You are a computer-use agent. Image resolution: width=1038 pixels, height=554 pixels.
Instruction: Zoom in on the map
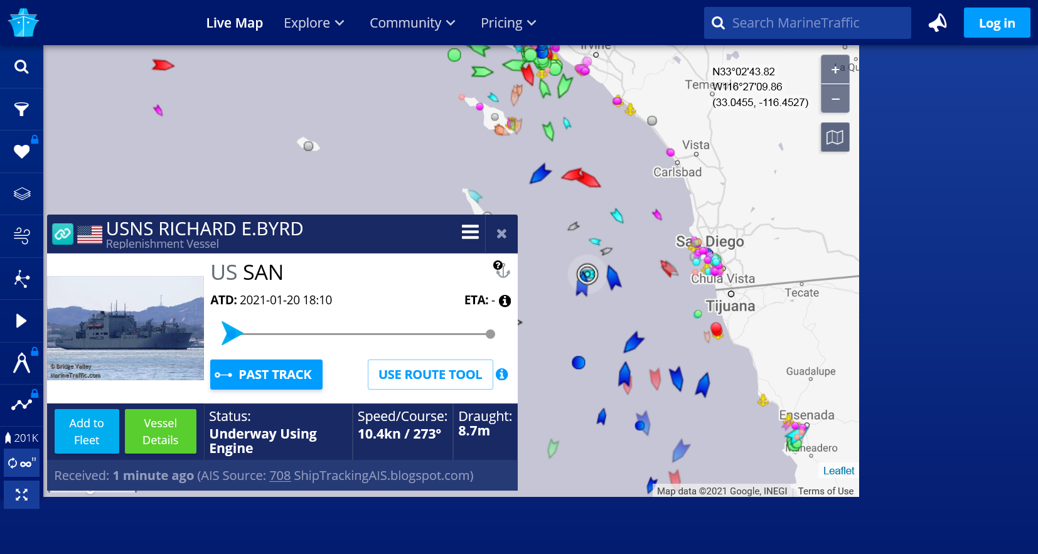point(835,70)
